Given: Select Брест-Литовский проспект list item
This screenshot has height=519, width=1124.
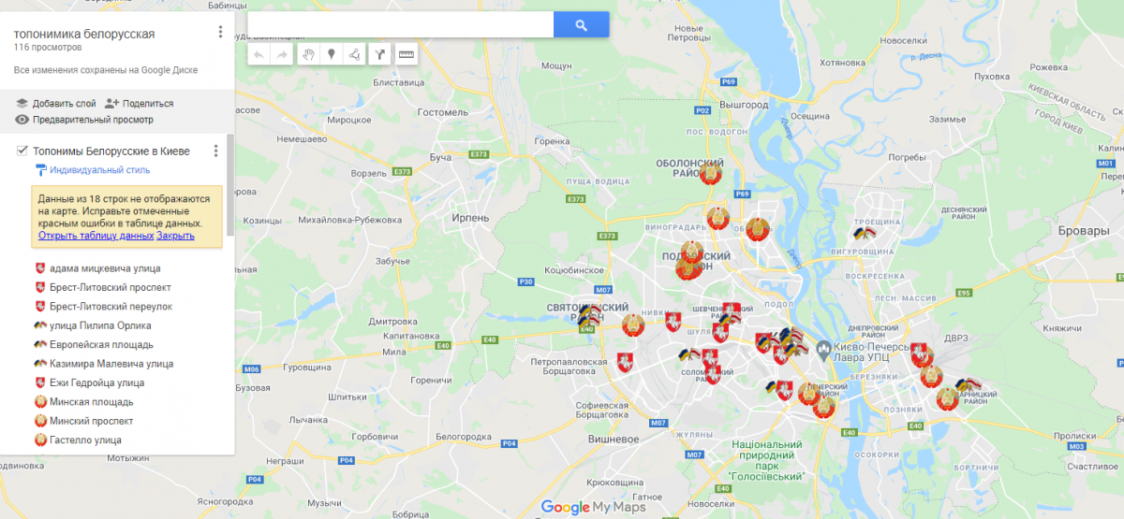Looking at the screenshot, I should [110, 287].
